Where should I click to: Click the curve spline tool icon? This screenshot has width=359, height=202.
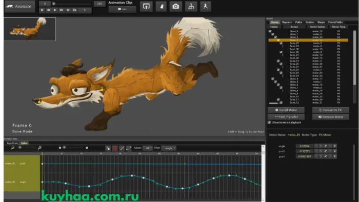(128, 148)
